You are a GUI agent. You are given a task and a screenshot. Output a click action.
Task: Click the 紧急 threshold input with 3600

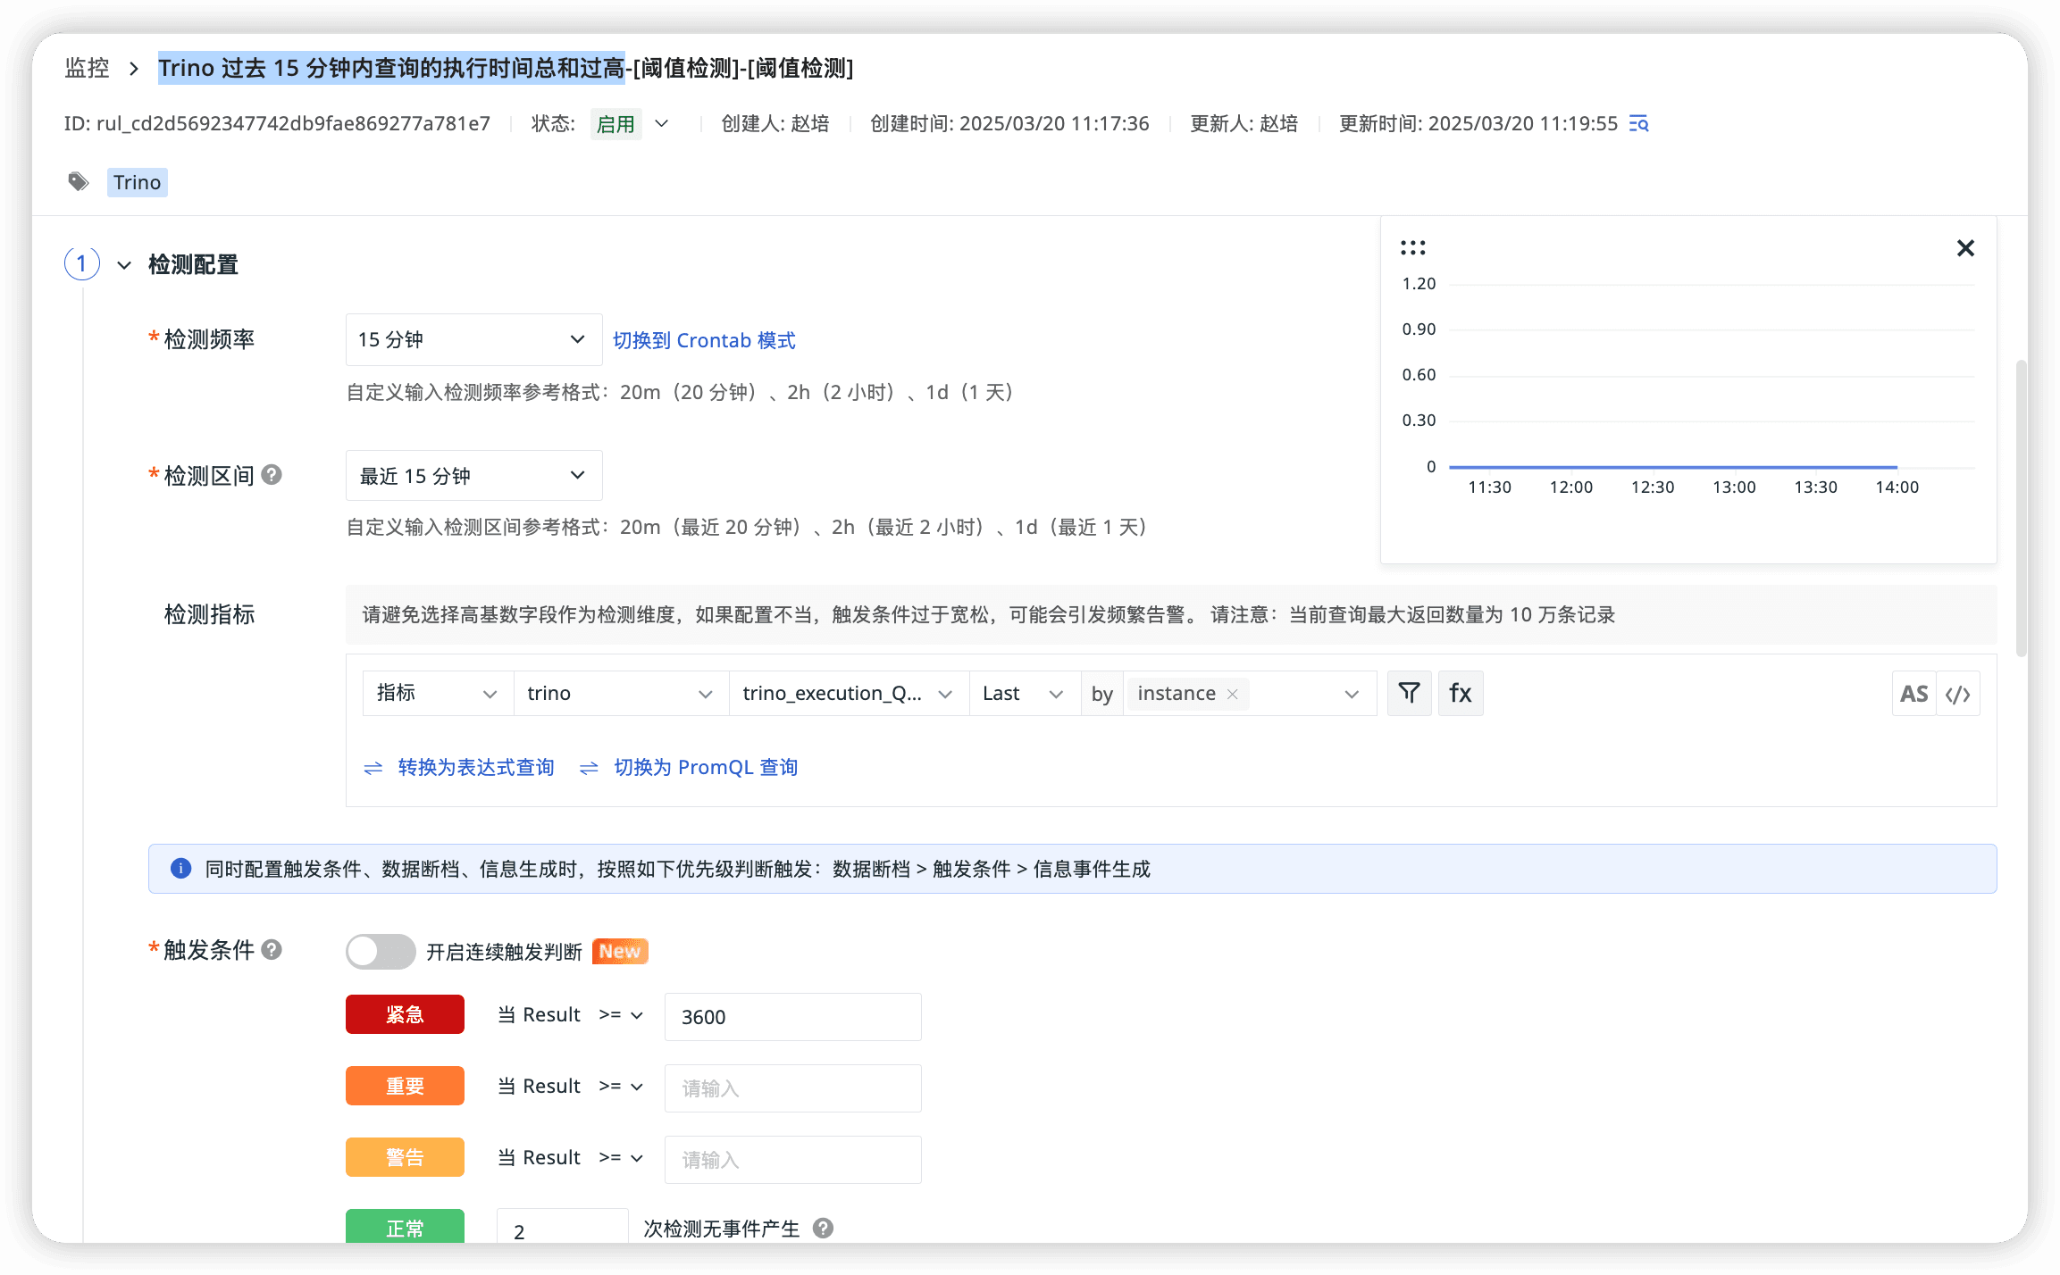[x=792, y=1017]
